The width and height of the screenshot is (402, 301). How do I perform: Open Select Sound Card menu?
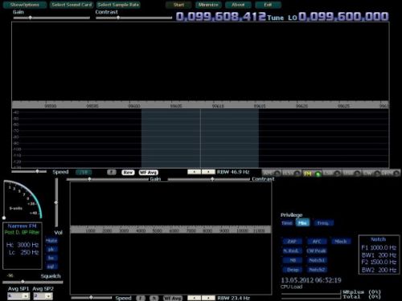click(x=72, y=5)
